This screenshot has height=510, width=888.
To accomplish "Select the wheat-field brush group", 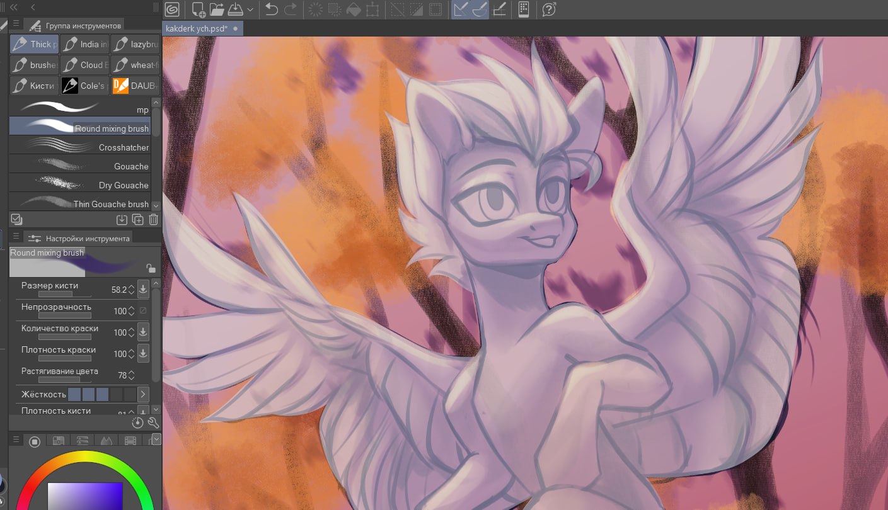I will [135, 65].
